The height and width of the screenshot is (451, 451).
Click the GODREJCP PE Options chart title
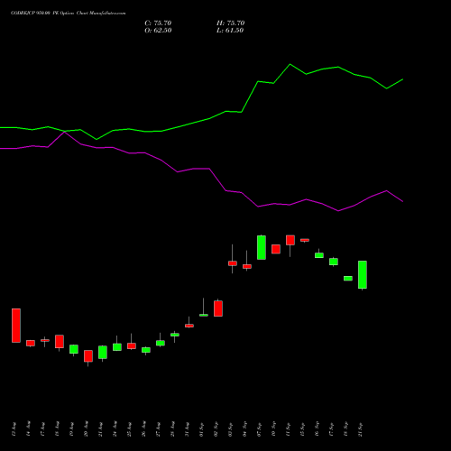(69, 14)
